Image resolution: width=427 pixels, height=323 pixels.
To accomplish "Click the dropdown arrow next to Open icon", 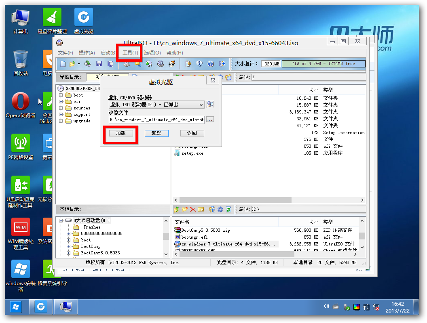I will point(79,64).
